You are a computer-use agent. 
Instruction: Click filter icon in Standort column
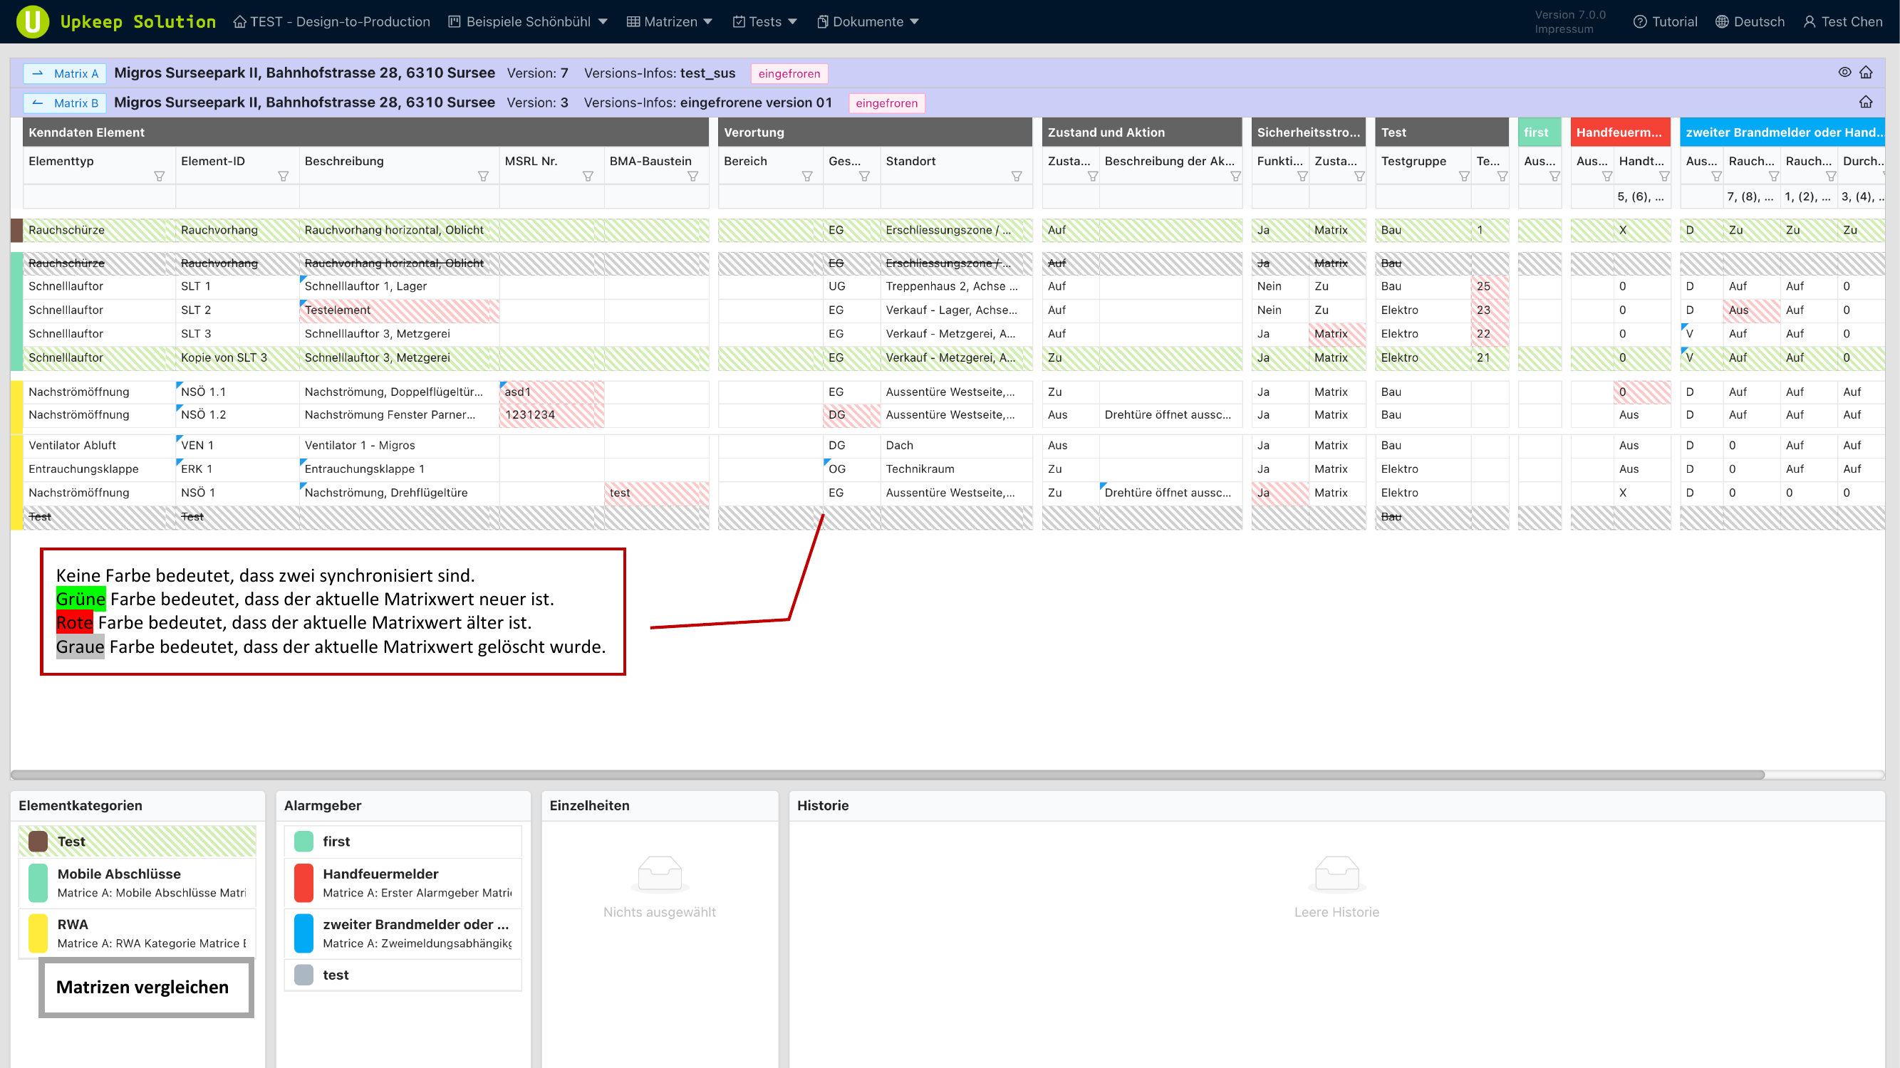click(1017, 176)
